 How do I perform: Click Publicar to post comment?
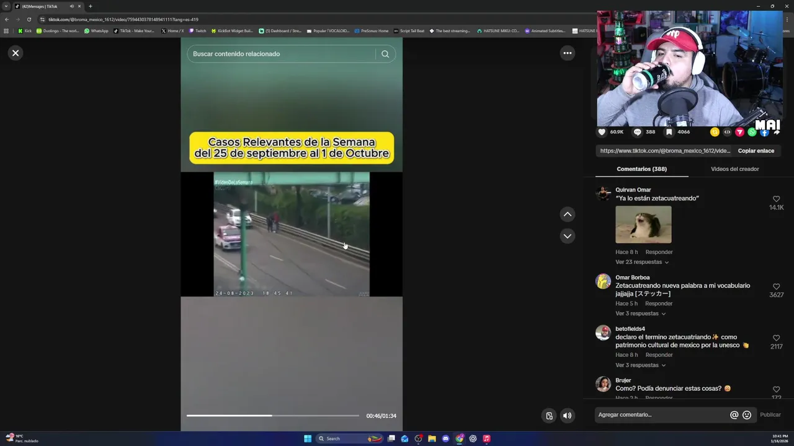click(770, 415)
